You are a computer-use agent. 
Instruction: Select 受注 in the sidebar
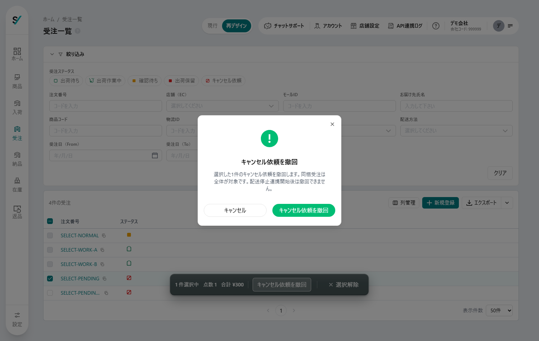click(17, 133)
